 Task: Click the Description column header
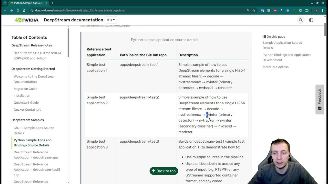pos(188,55)
